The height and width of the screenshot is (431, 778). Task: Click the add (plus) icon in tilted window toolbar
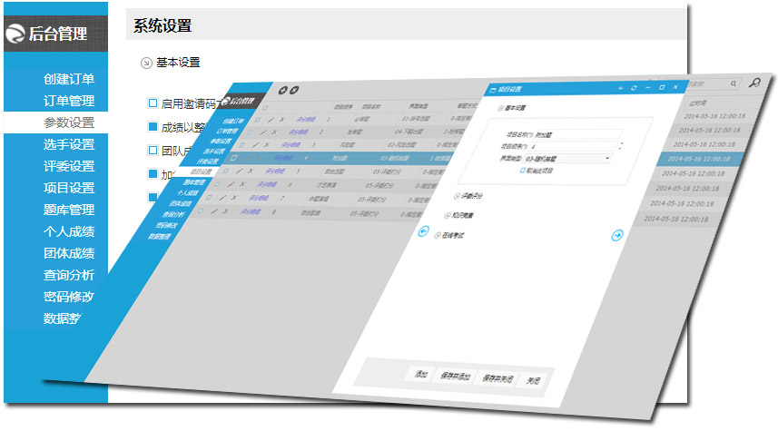pyautogui.click(x=283, y=90)
